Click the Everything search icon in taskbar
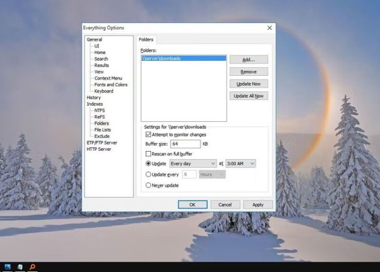Screen dimensions: 380x272 click(32, 266)
